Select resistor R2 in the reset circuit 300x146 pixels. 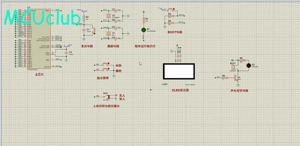point(84,19)
